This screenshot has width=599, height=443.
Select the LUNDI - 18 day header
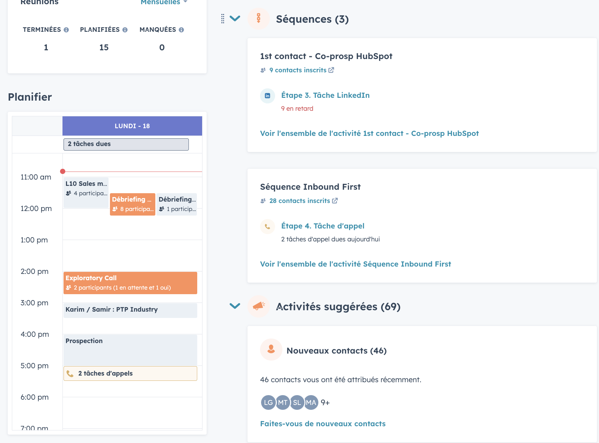point(132,126)
